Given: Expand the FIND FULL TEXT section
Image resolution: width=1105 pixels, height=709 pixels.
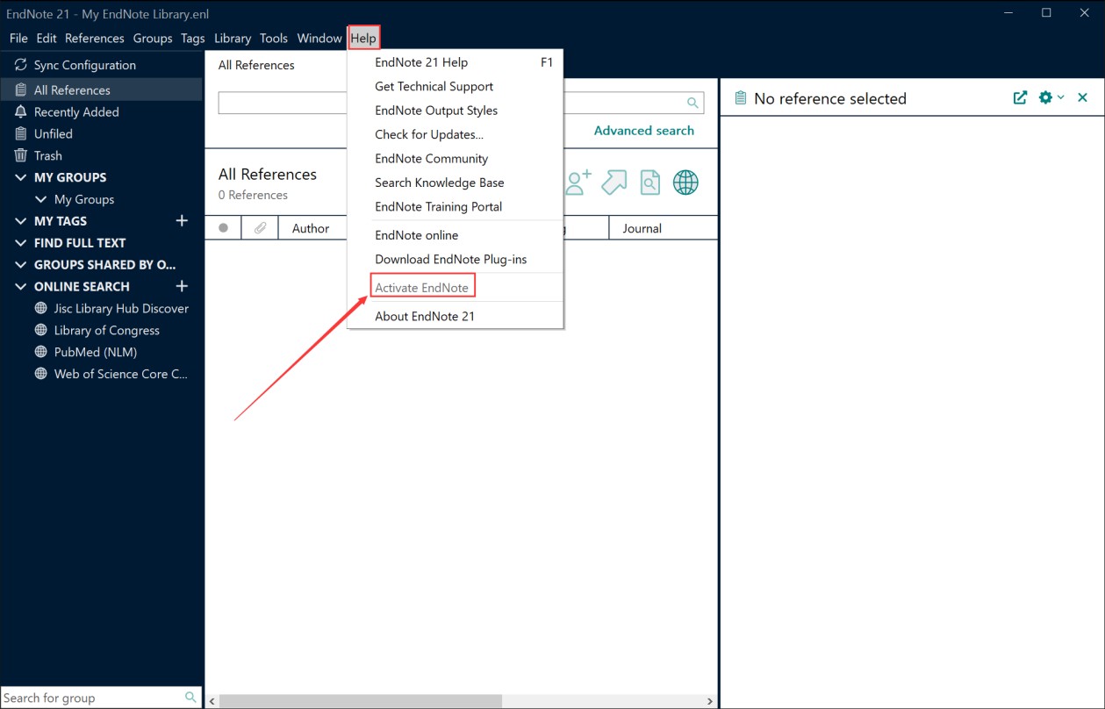Looking at the screenshot, I should coord(21,243).
